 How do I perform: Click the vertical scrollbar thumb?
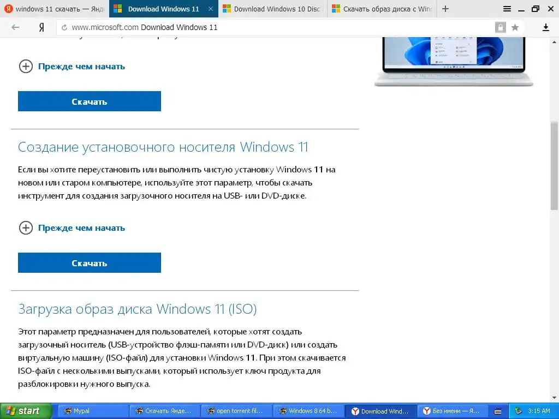(555, 166)
